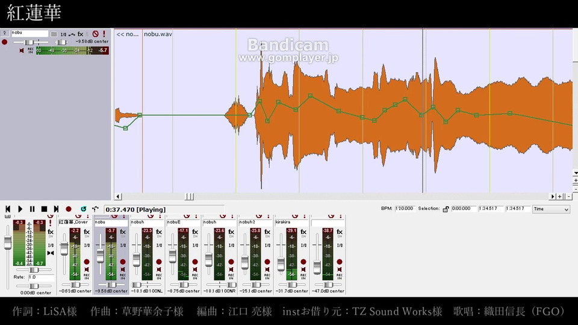Screen dimensions: 578x325
Task: Click the pan slider in nobu track panel
Action: (61, 42)
